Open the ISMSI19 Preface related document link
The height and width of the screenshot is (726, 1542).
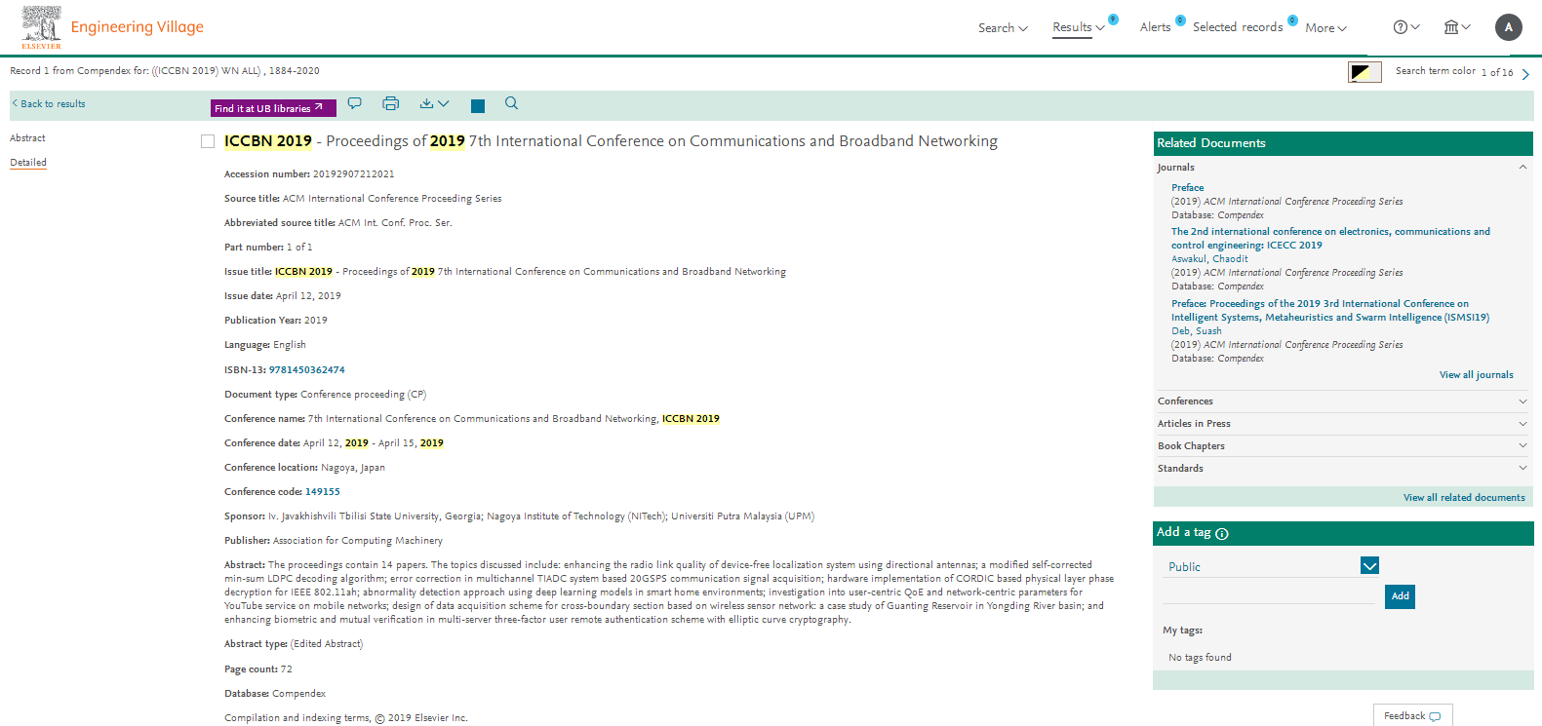coord(1330,311)
